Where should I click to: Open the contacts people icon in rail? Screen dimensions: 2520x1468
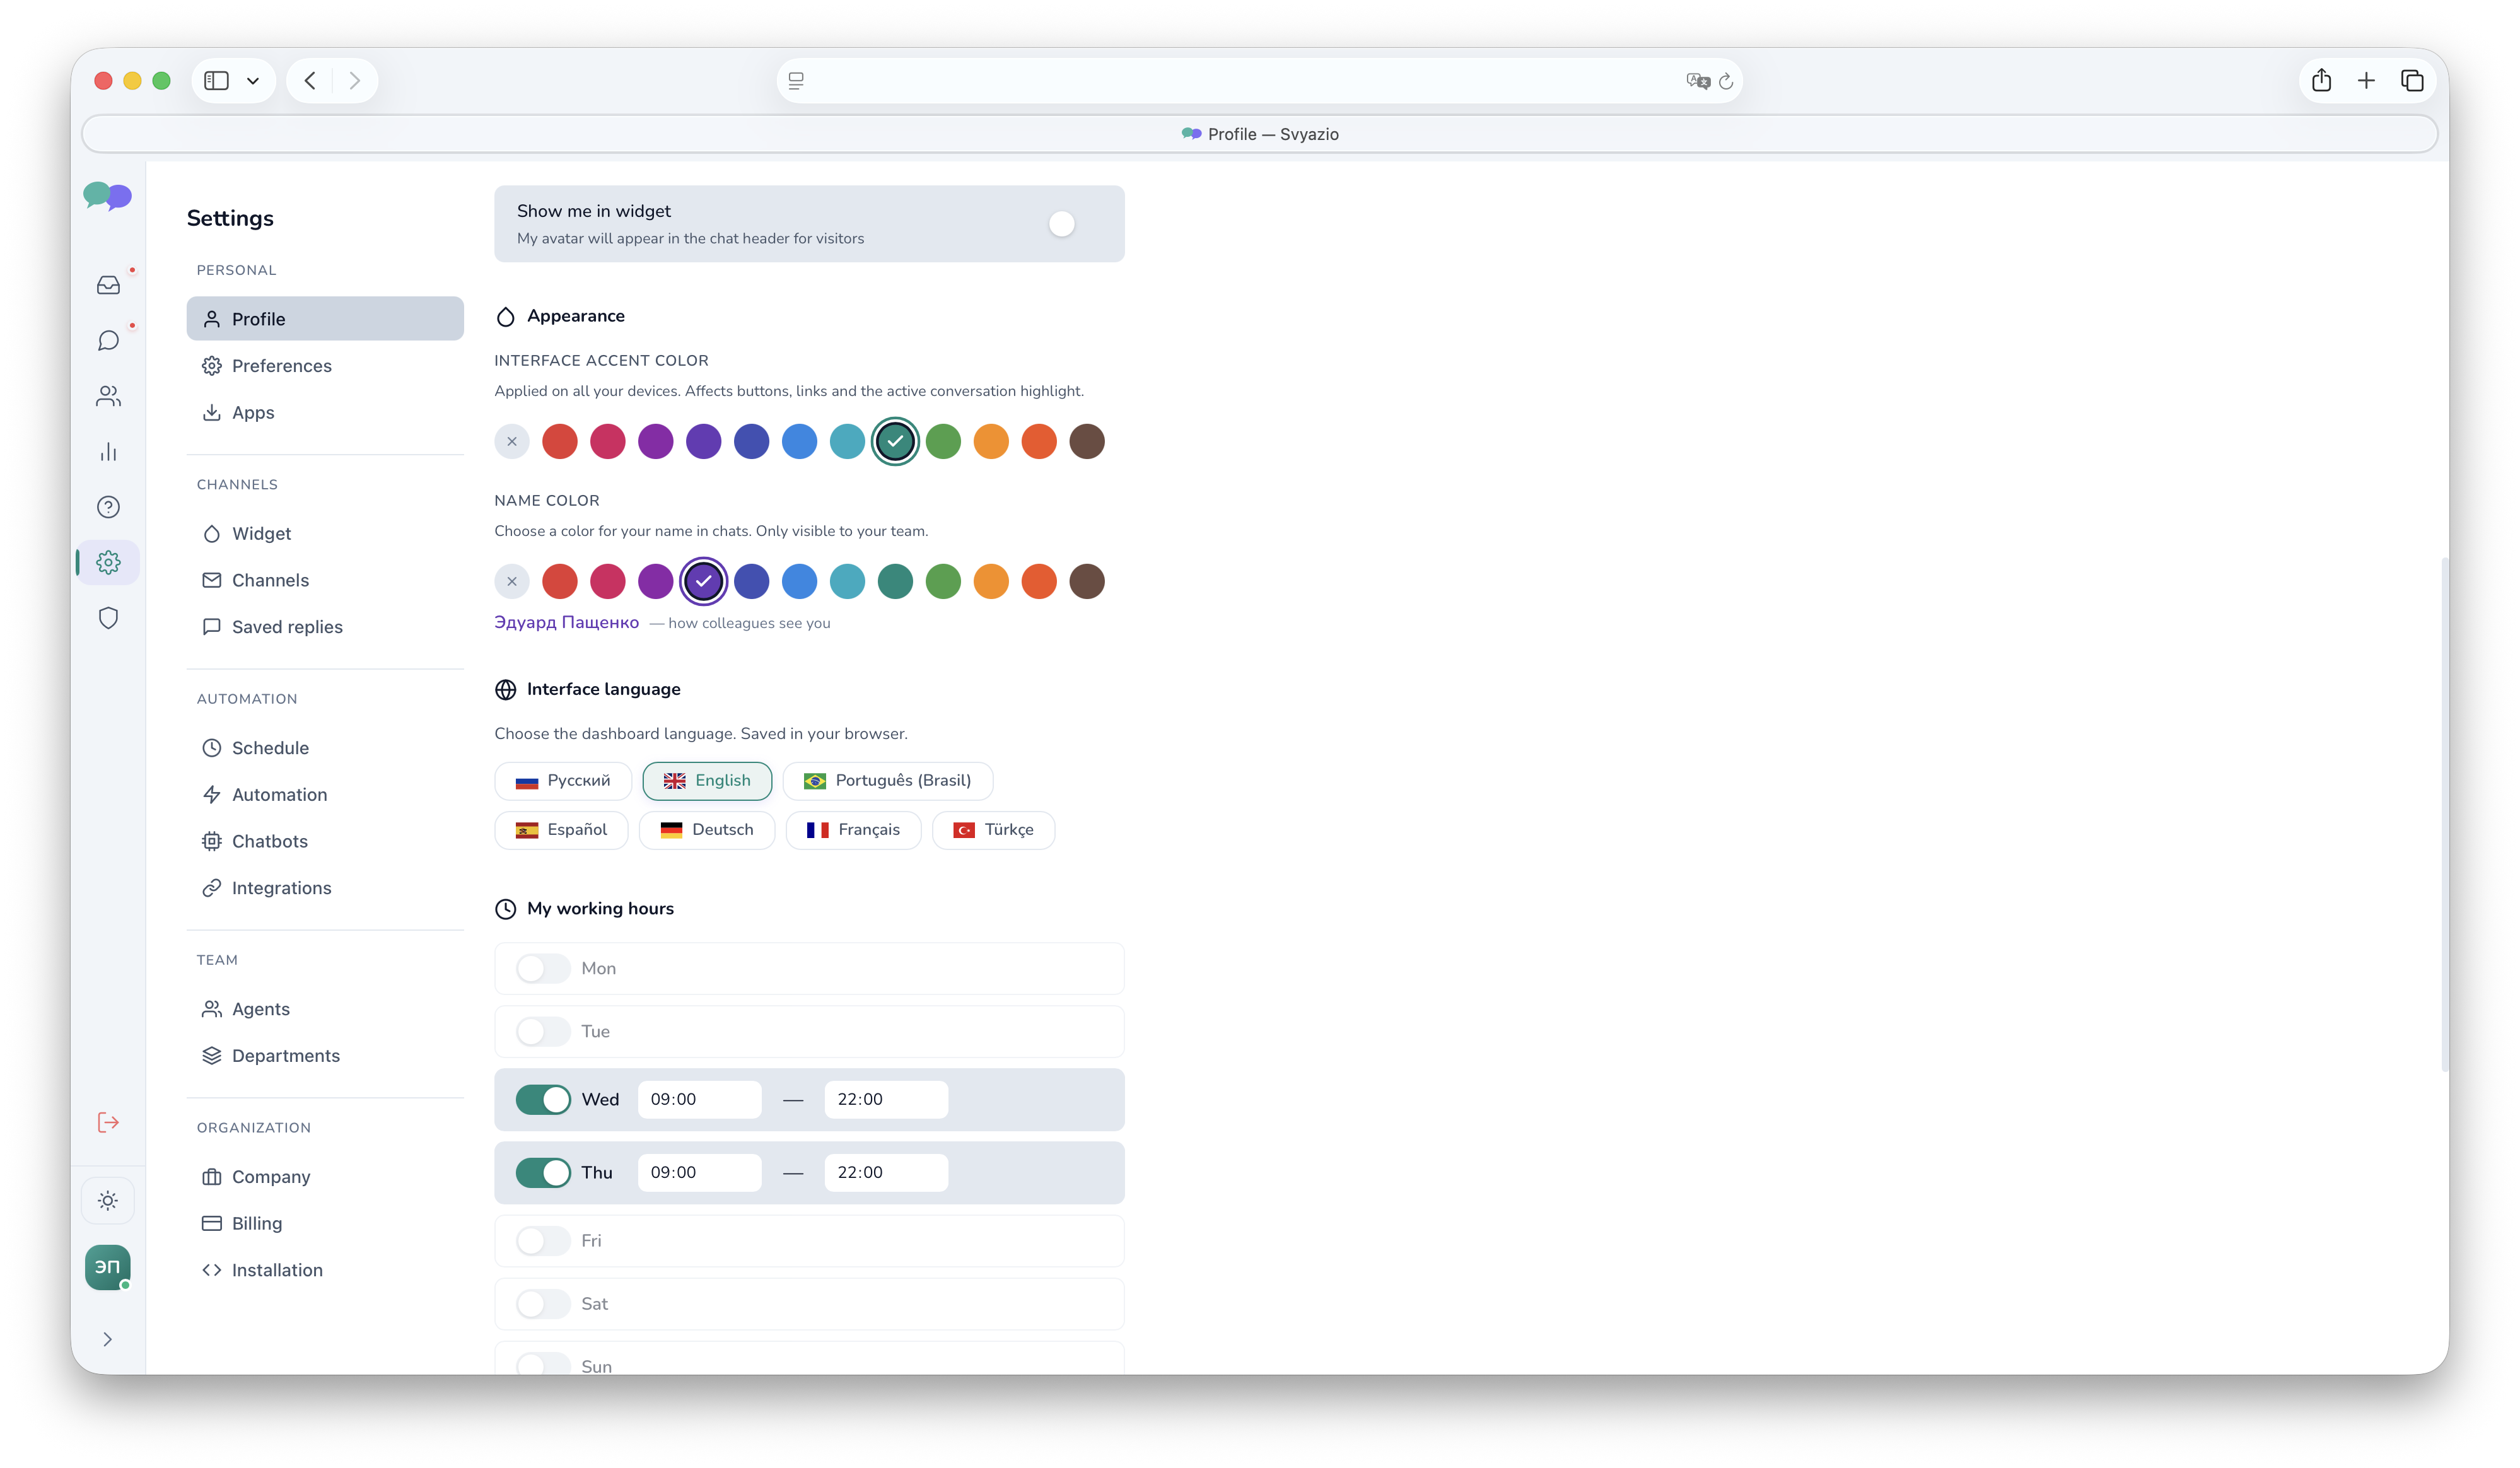tap(108, 397)
